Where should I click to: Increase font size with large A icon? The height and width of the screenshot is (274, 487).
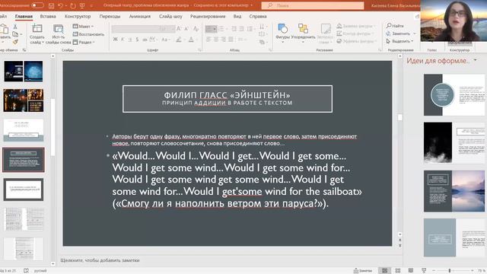pyautogui.click(x=179, y=29)
